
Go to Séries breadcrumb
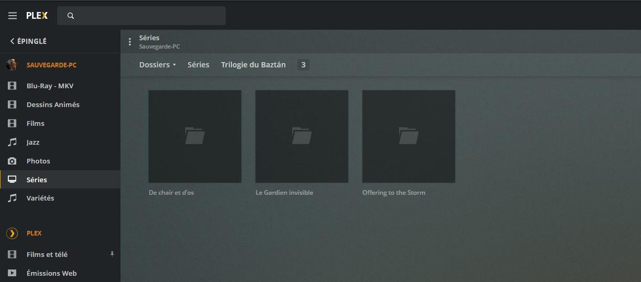(x=198, y=65)
